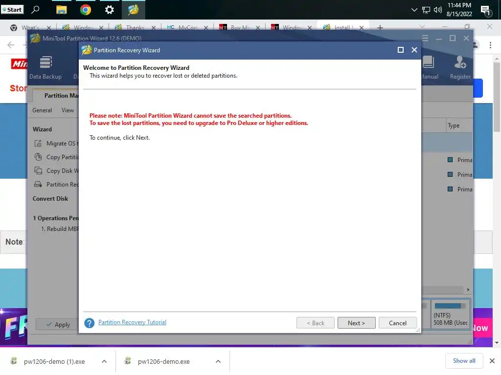Expand options for pw1206-demo (1).exe download
The image size is (501, 375).
coord(104,361)
